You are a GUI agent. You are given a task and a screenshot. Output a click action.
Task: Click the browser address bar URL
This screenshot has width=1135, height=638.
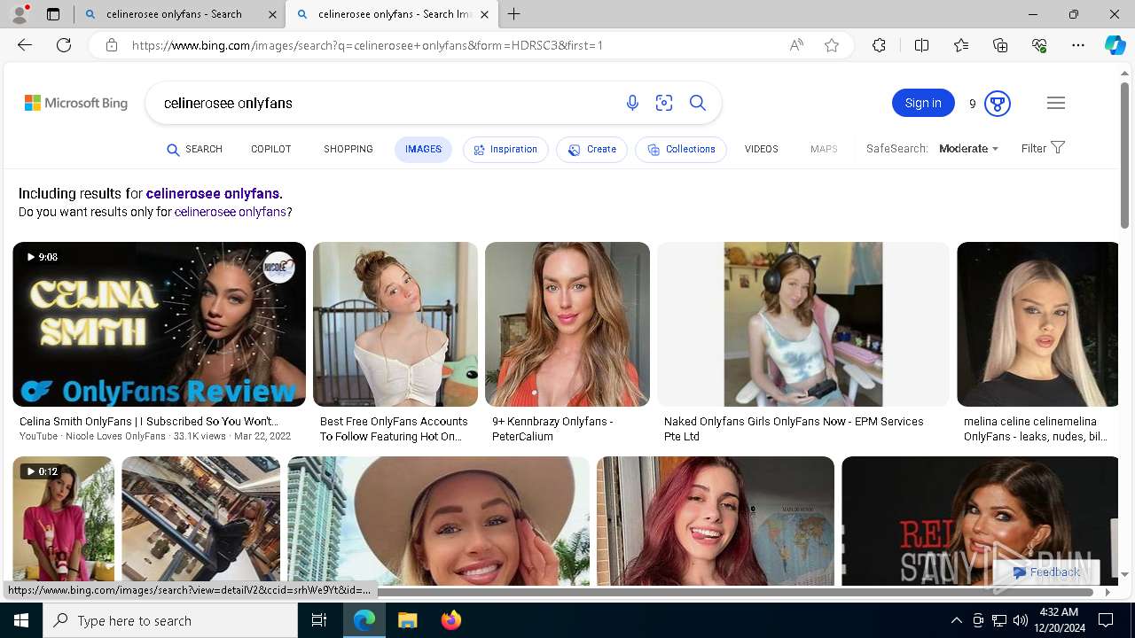click(367, 45)
